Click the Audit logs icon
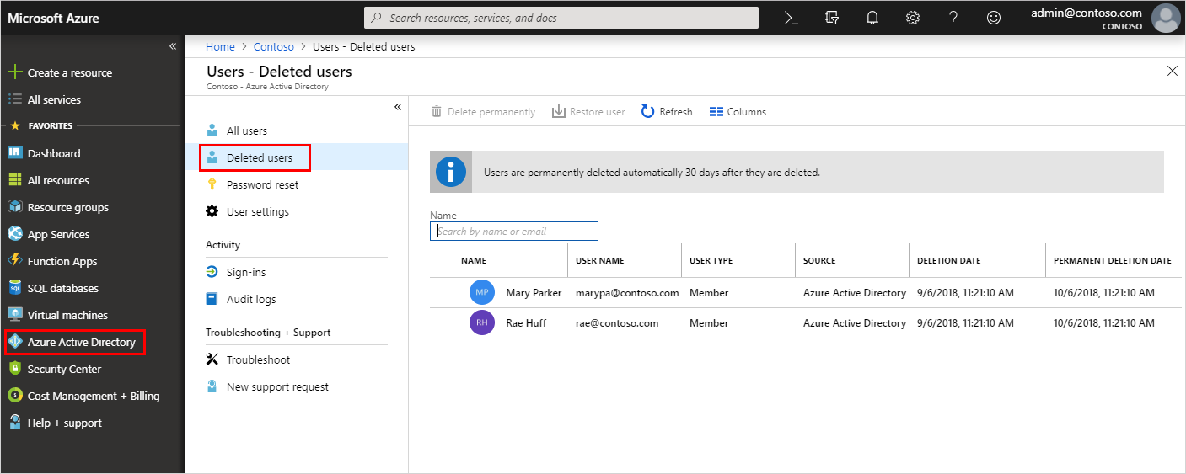 212,299
